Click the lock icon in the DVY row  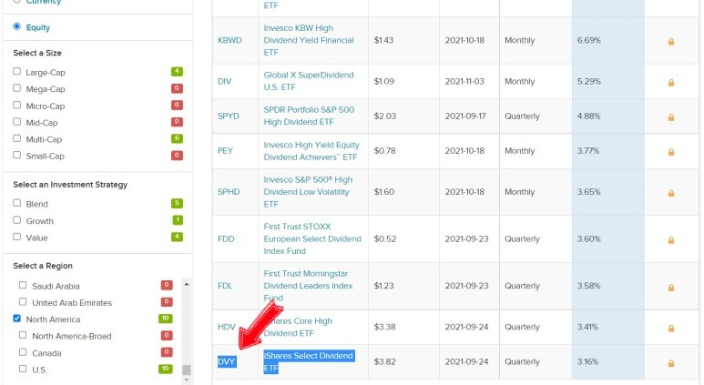671,363
